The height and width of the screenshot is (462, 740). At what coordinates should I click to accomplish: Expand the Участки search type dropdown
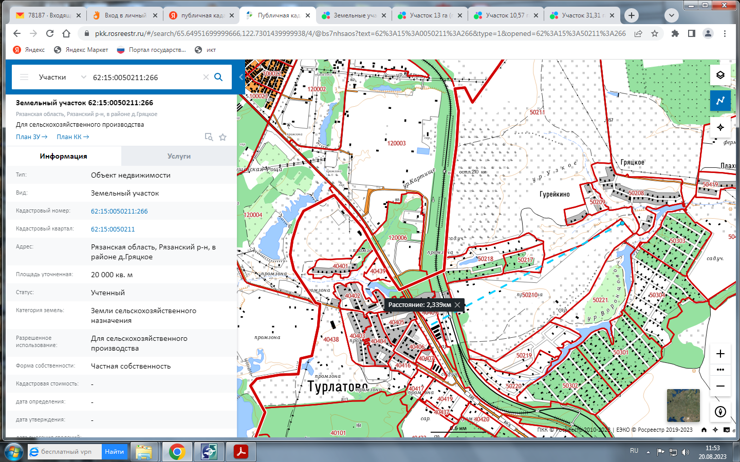[x=83, y=77]
